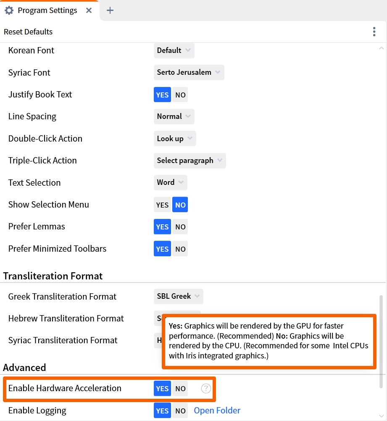This screenshot has width=387, height=421.
Task: Select the Program Settings tab
Action: tap(50, 11)
